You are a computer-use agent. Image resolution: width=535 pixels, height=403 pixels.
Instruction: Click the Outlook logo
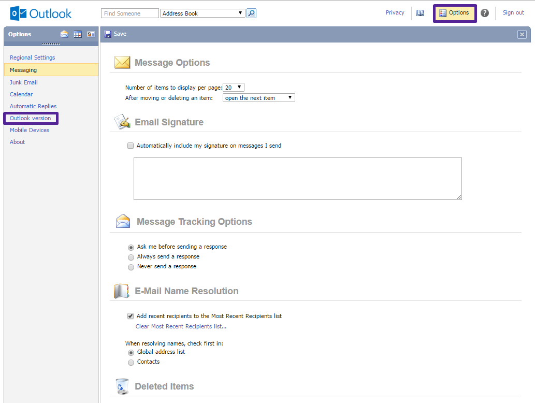coord(40,13)
